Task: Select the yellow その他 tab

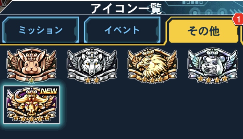Action: (203, 31)
